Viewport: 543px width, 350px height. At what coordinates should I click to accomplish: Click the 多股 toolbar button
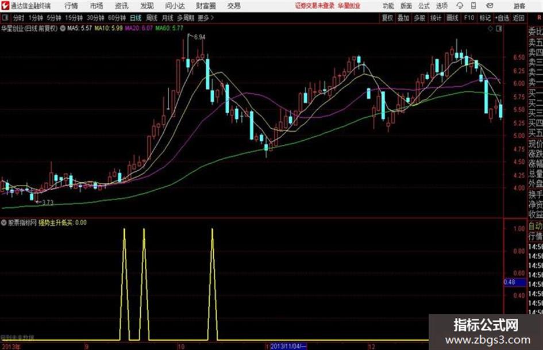pos(419,18)
